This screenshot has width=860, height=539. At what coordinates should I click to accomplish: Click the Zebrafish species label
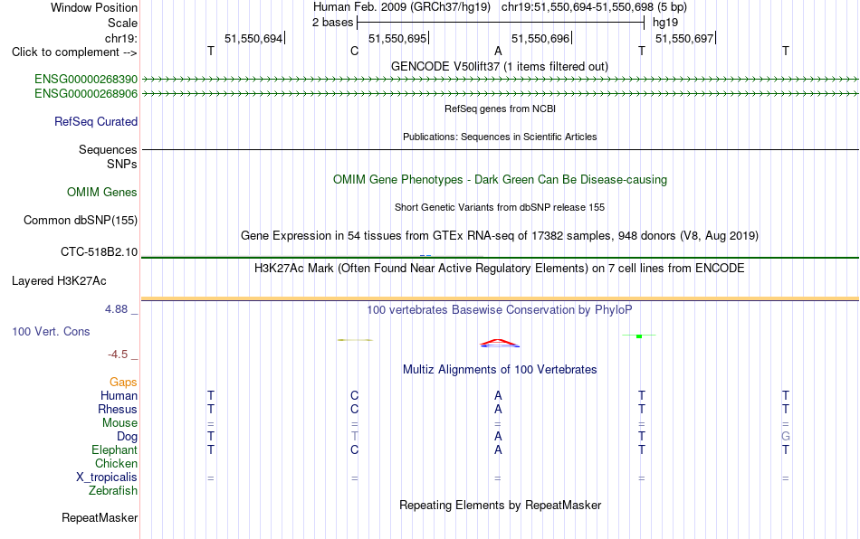[113, 491]
